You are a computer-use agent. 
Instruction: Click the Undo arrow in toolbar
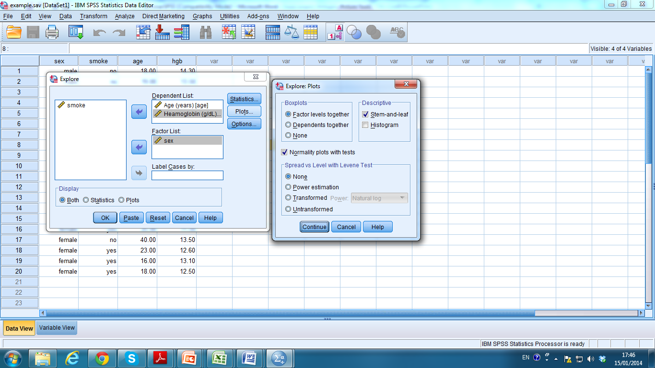99,33
